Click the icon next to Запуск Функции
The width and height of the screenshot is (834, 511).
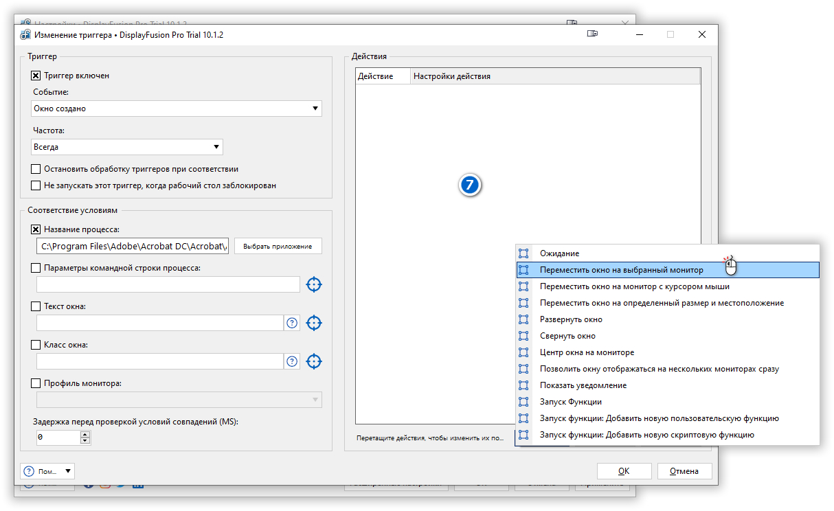tap(523, 402)
